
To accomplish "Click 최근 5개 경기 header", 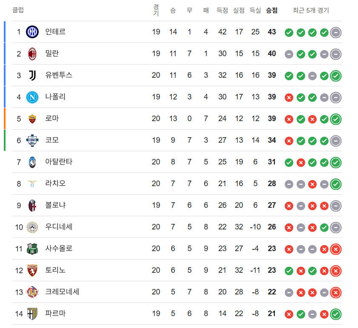I will [311, 10].
